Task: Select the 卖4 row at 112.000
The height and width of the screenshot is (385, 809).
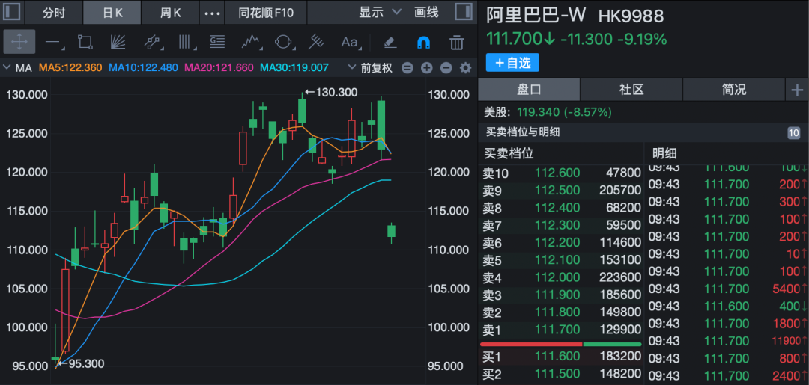Action: pyautogui.click(x=561, y=278)
